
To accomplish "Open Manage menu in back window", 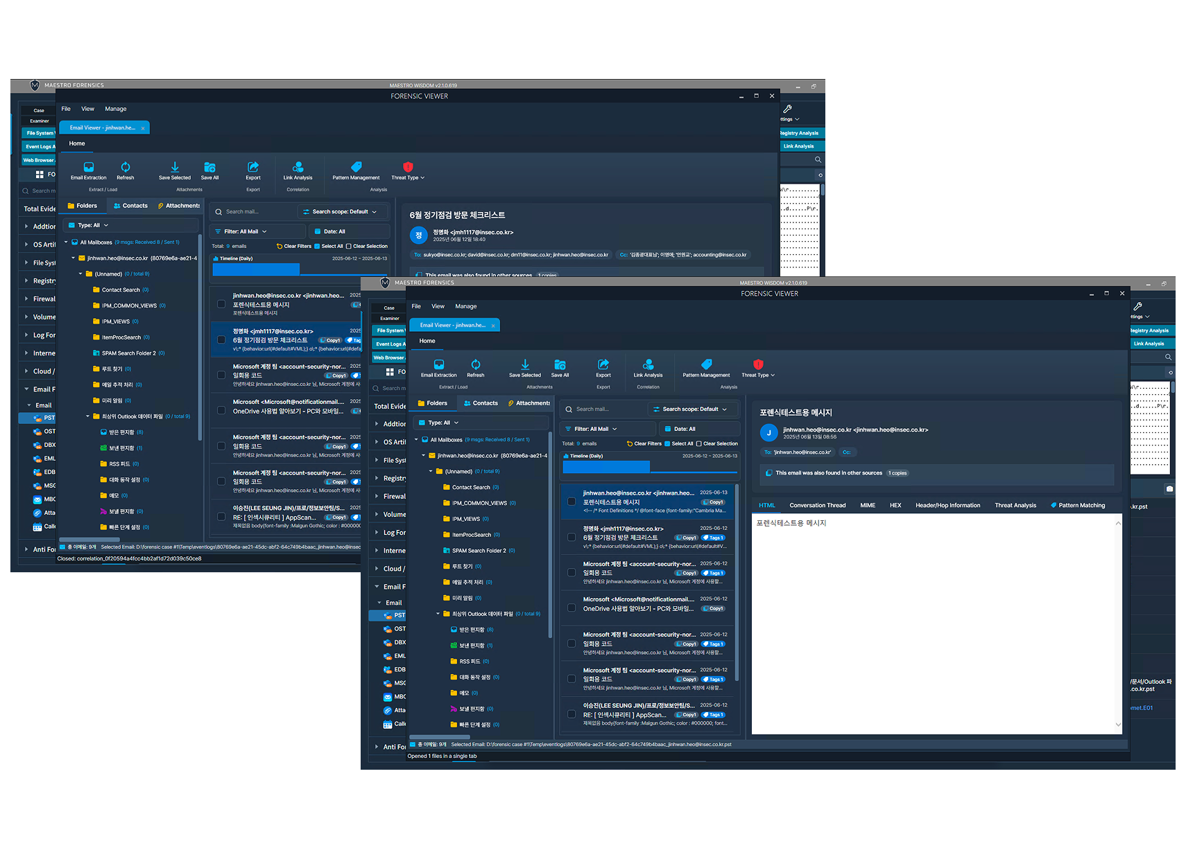I will pyautogui.click(x=116, y=109).
